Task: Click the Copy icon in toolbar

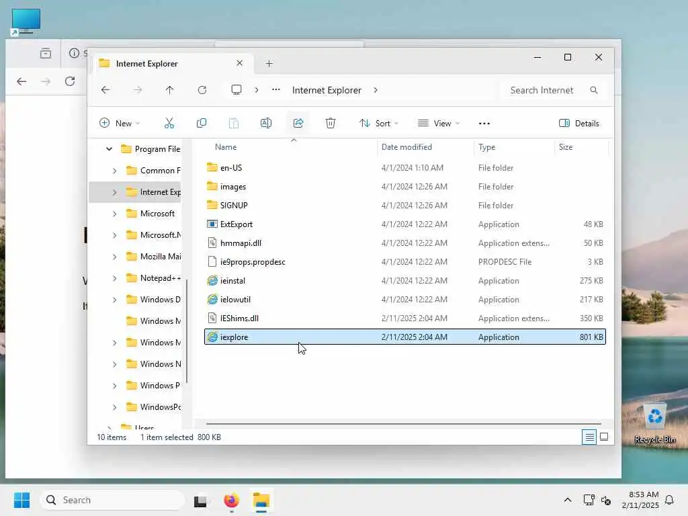Action: coord(202,124)
